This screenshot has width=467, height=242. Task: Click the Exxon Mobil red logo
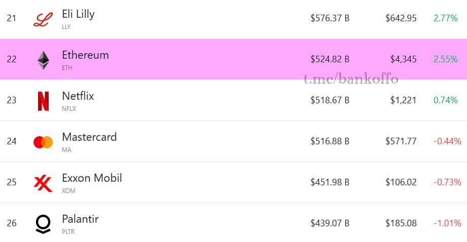coord(43,183)
